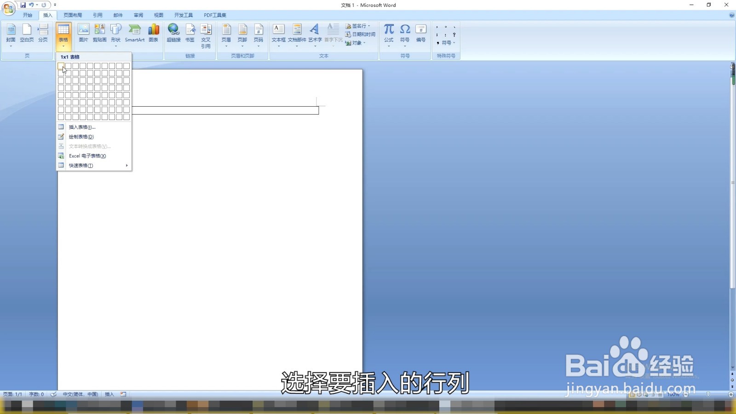Click proofing check icon in status bar
Image resolution: width=736 pixels, height=414 pixels.
54,394
